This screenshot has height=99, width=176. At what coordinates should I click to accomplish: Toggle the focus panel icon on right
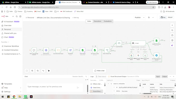coord(172,40)
